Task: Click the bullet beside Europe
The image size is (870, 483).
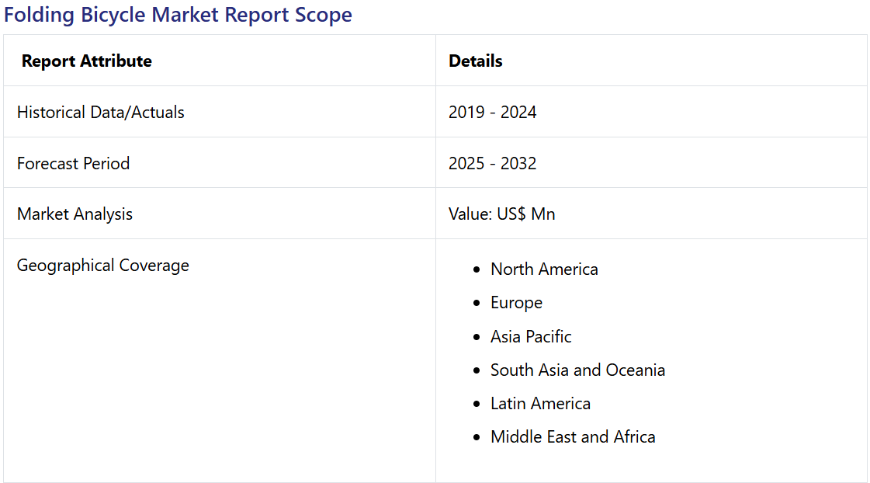Action: 477,303
